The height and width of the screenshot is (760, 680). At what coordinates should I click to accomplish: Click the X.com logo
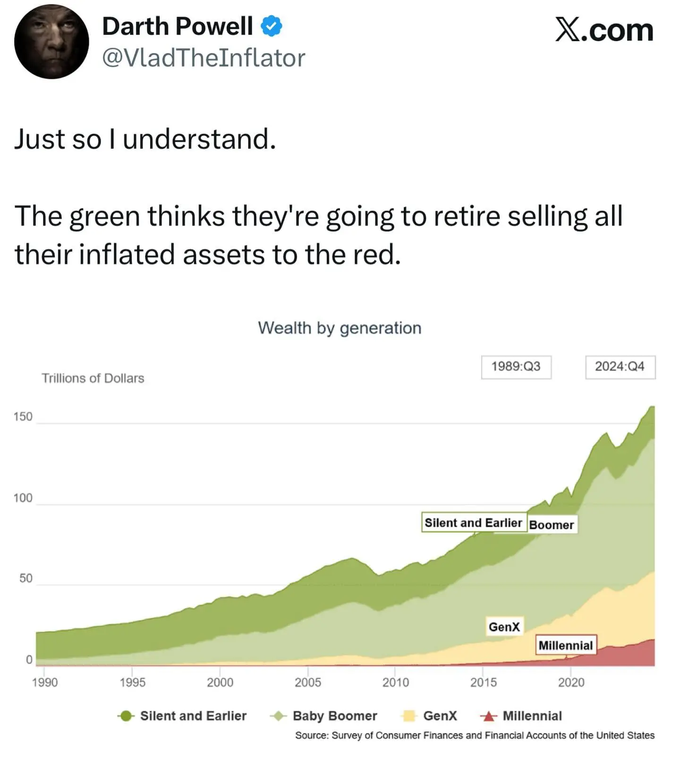[604, 30]
